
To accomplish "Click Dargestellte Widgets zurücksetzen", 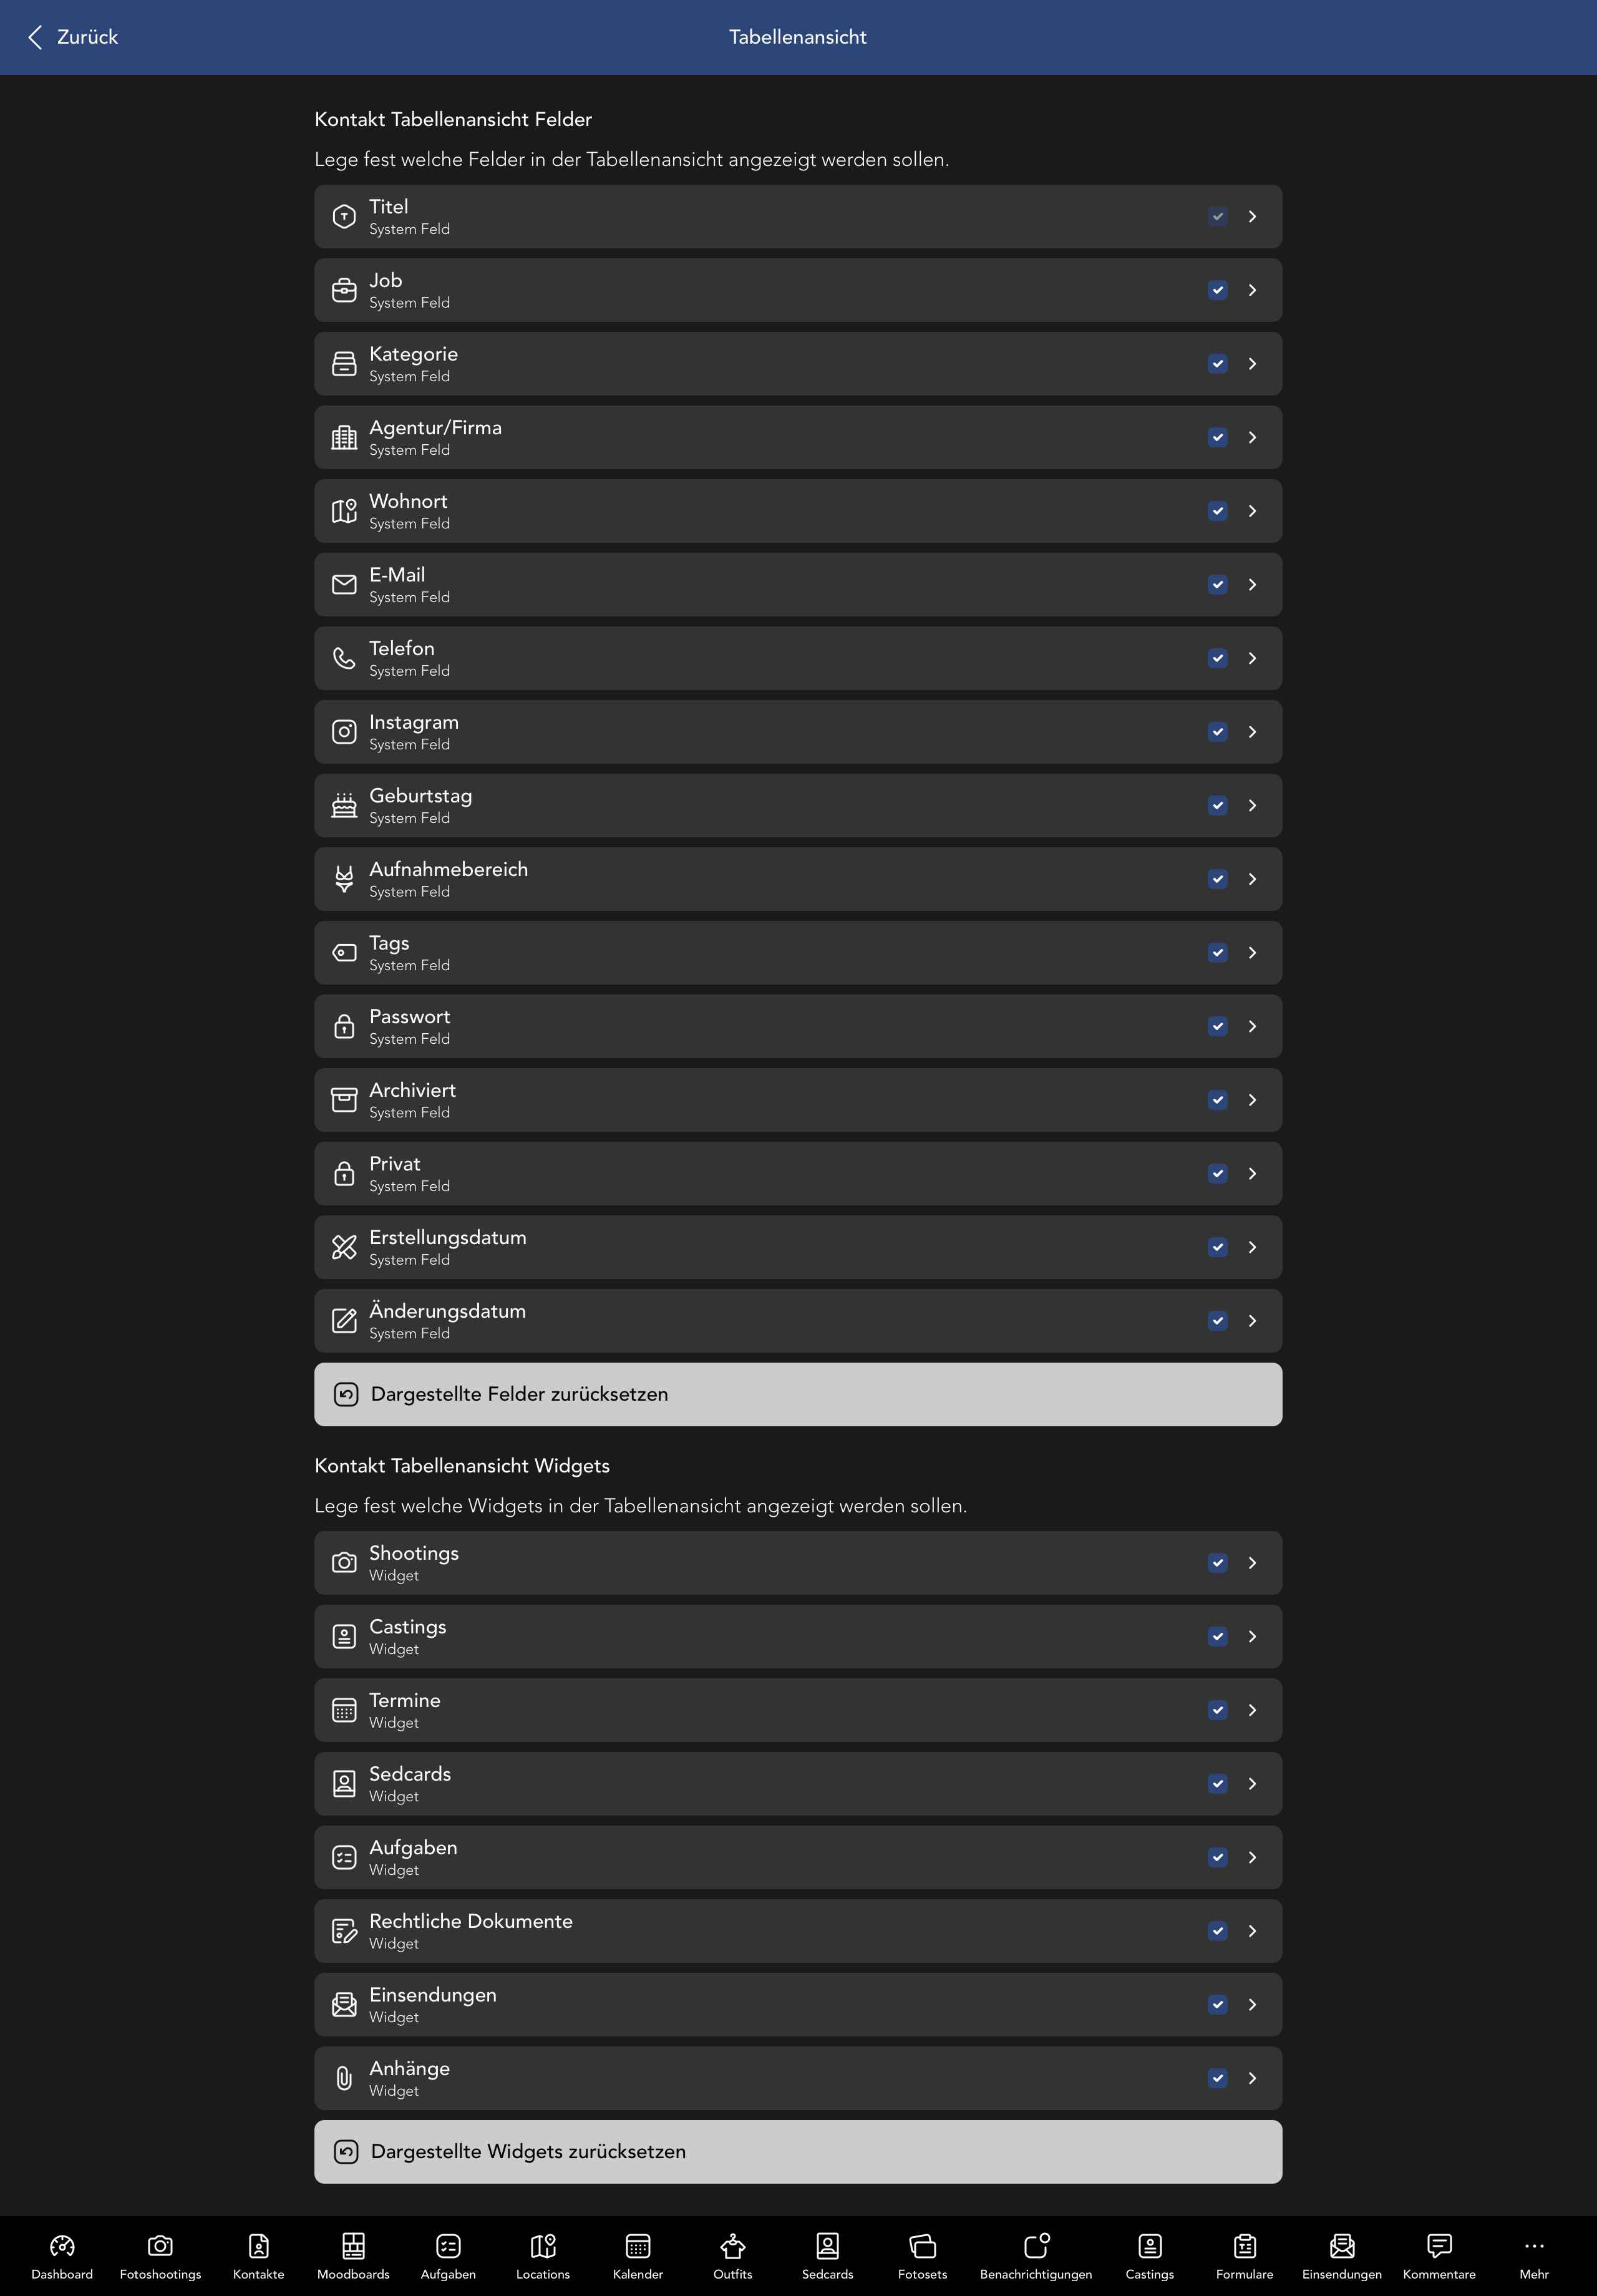I will click(798, 2152).
